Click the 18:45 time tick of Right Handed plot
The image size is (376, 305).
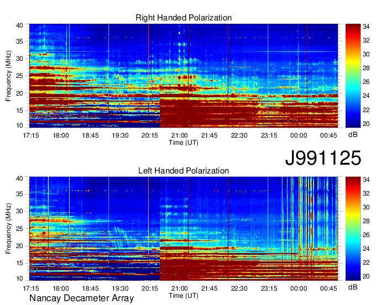tap(90, 135)
